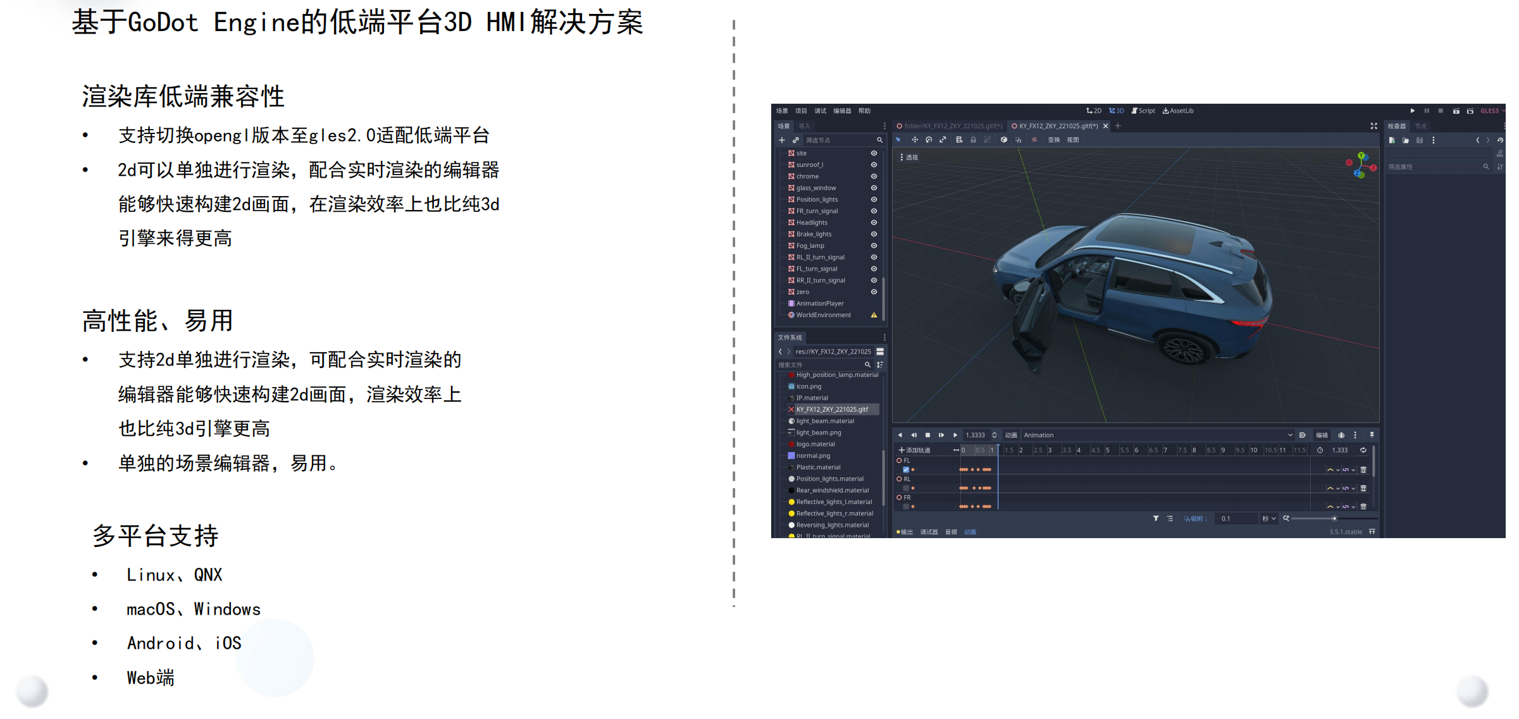This screenshot has width=1519, height=719.
Task: Click the X axis on the viewport gizmo
Action: click(1373, 168)
